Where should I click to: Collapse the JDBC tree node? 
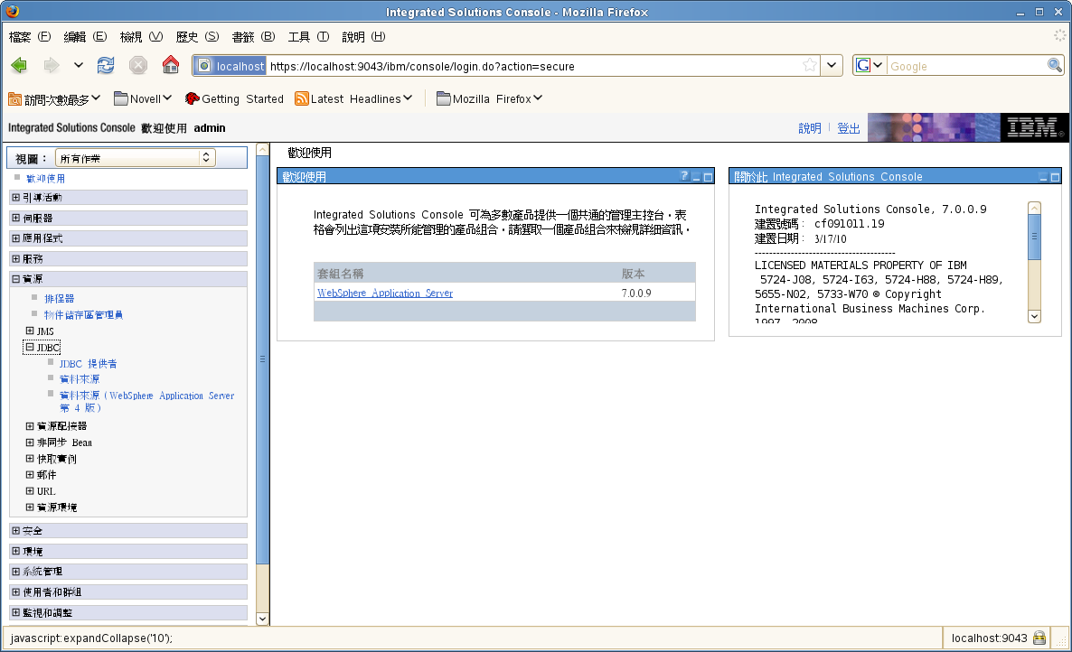pos(30,348)
